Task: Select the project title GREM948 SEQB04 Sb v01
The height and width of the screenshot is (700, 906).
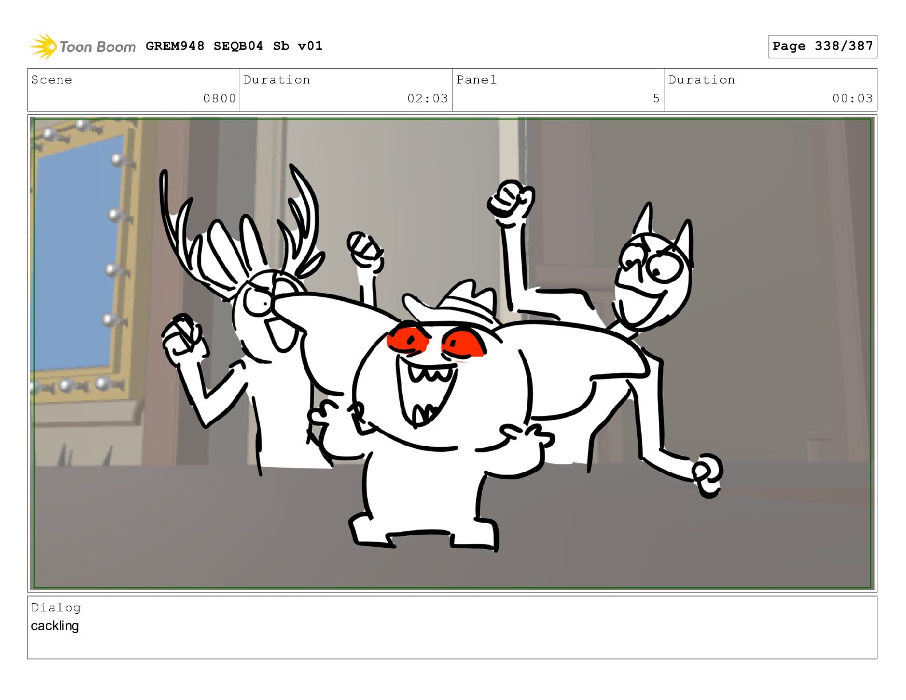Action: (234, 46)
